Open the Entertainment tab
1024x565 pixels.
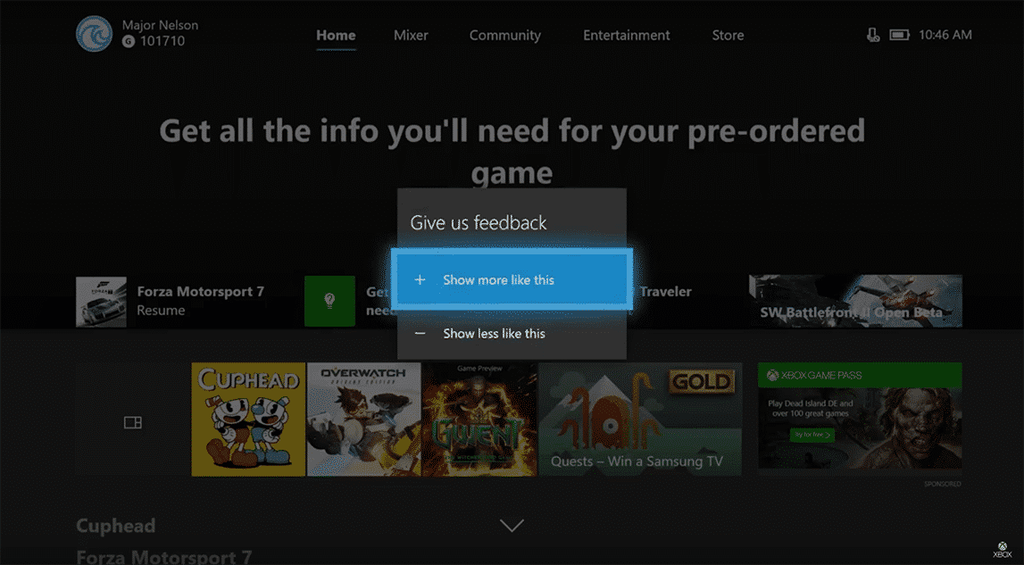[626, 36]
